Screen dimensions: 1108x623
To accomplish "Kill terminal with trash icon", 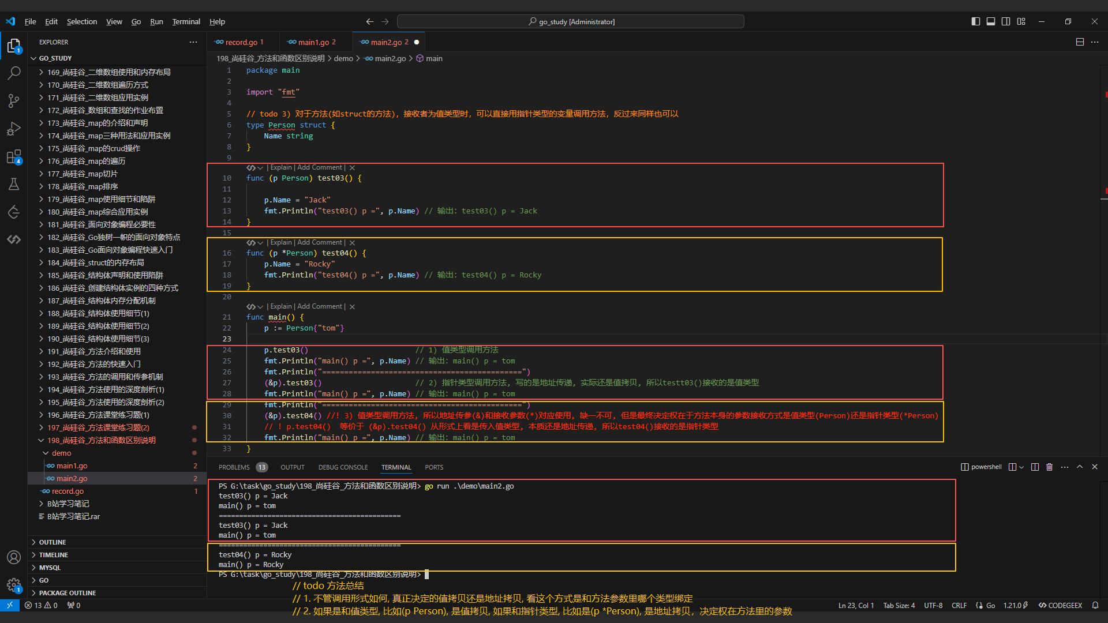I will pyautogui.click(x=1049, y=467).
